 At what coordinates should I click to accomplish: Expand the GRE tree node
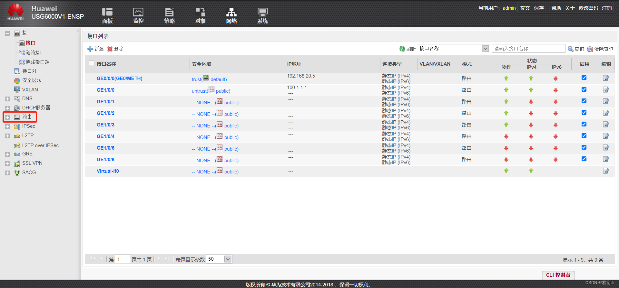click(x=7, y=154)
